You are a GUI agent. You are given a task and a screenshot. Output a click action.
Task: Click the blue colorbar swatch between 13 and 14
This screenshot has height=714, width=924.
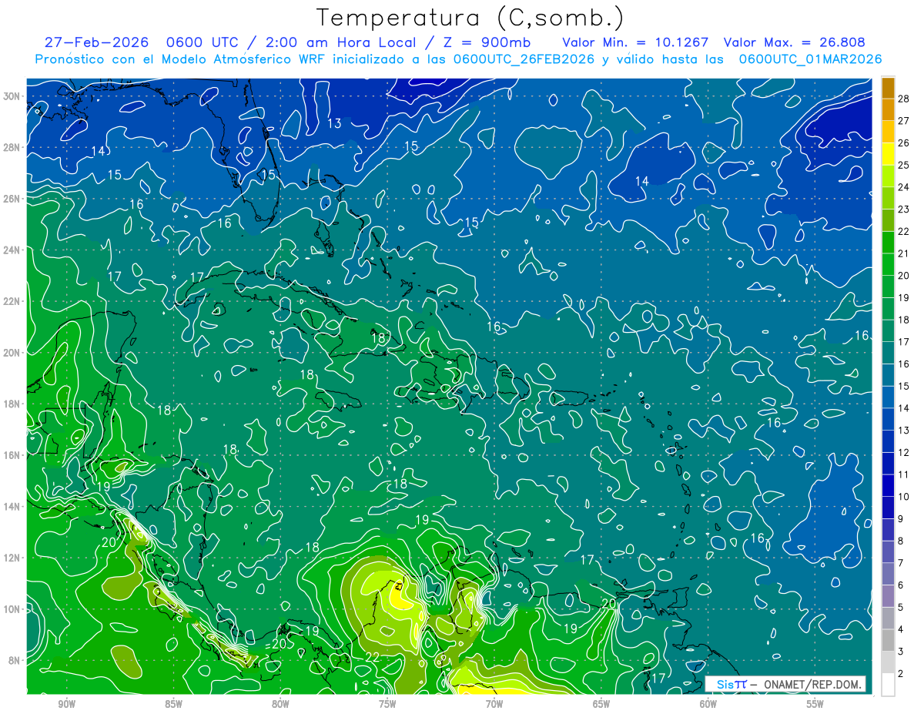coord(888,419)
